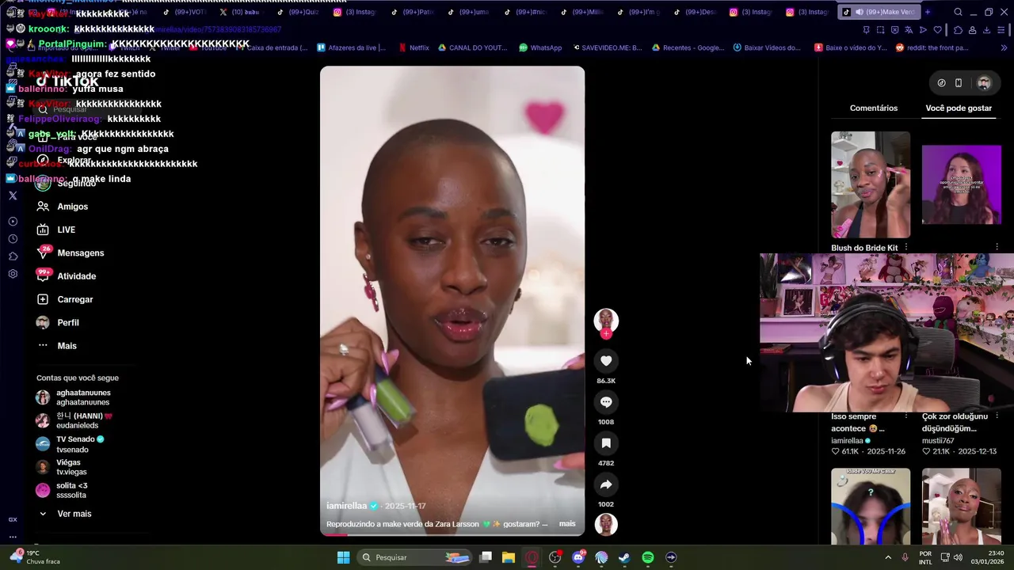Open the get-app phone icon in the top-right pill

coord(959,83)
